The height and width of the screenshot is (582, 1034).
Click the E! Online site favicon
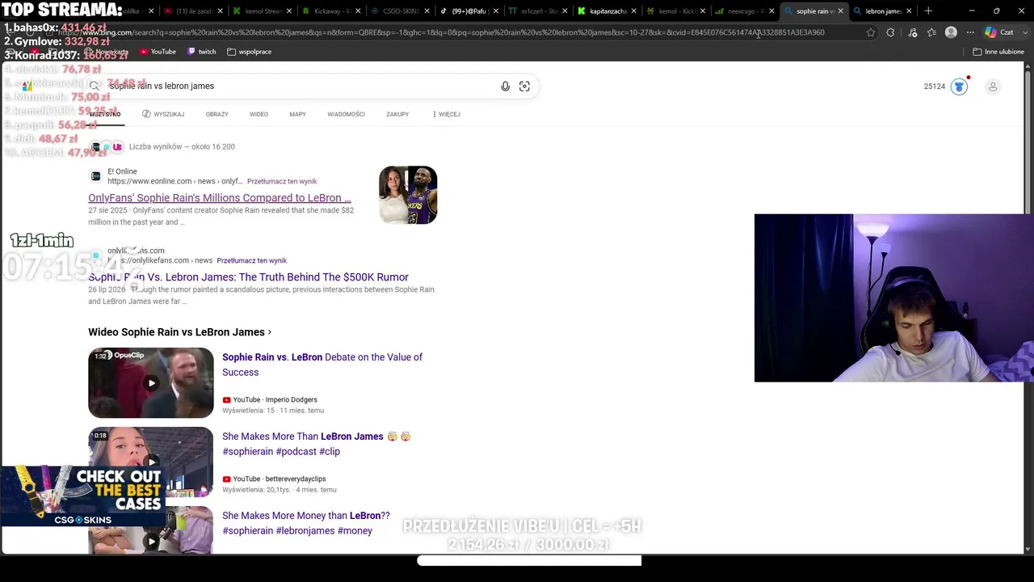96,176
